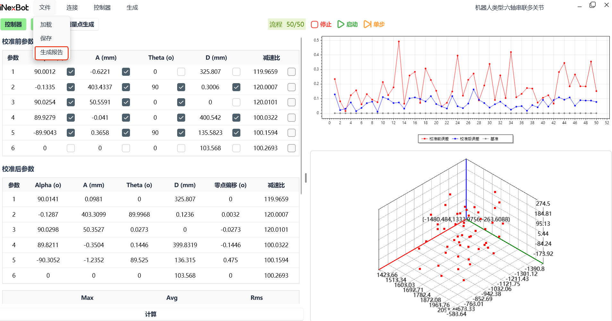Expand the 控制器 menu in the menu bar
The height and width of the screenshot is (321, 612).
click(x=102, y=7)
